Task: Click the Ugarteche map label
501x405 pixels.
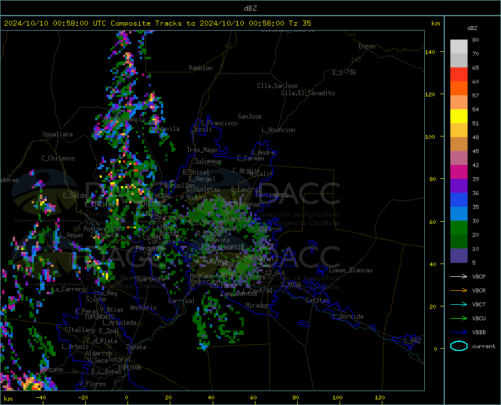Action: tap(150, 279)
